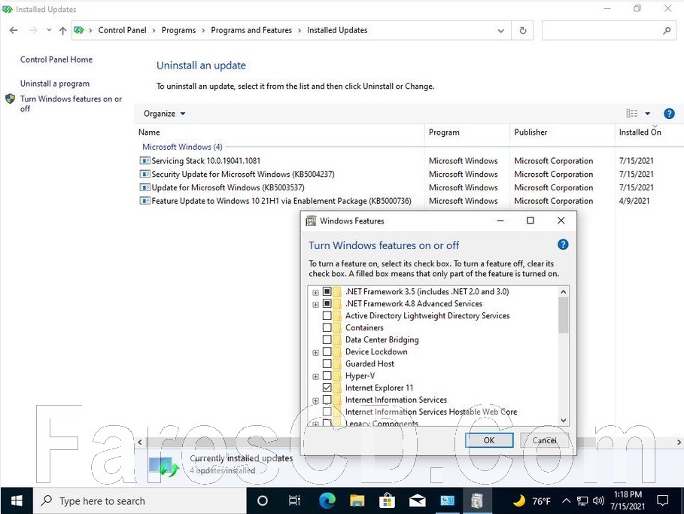
Task: Turn on the Hyper-V checkbox
Action: click(x=327, y=376)
